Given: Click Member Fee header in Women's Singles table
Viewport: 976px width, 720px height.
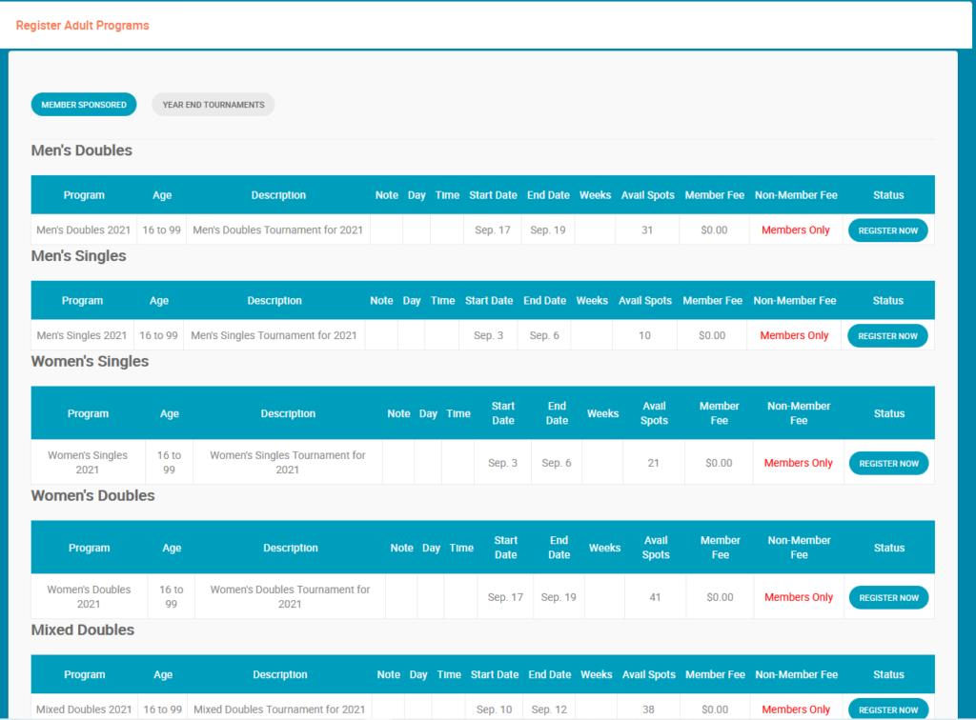Looking at the screenshot, I should 719,413.
